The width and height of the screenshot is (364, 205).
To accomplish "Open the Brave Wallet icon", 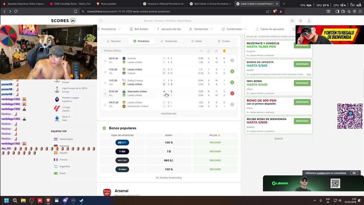I will click(x=343, y=11).
